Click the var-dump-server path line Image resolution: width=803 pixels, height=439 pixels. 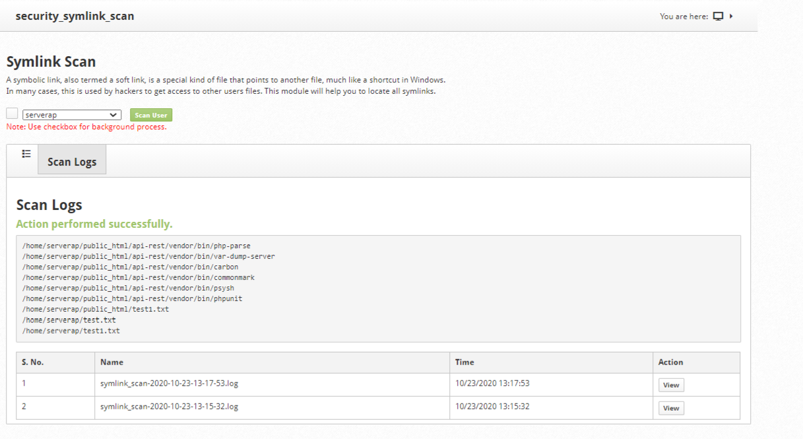pyautogui.click(x=148, y=256)
